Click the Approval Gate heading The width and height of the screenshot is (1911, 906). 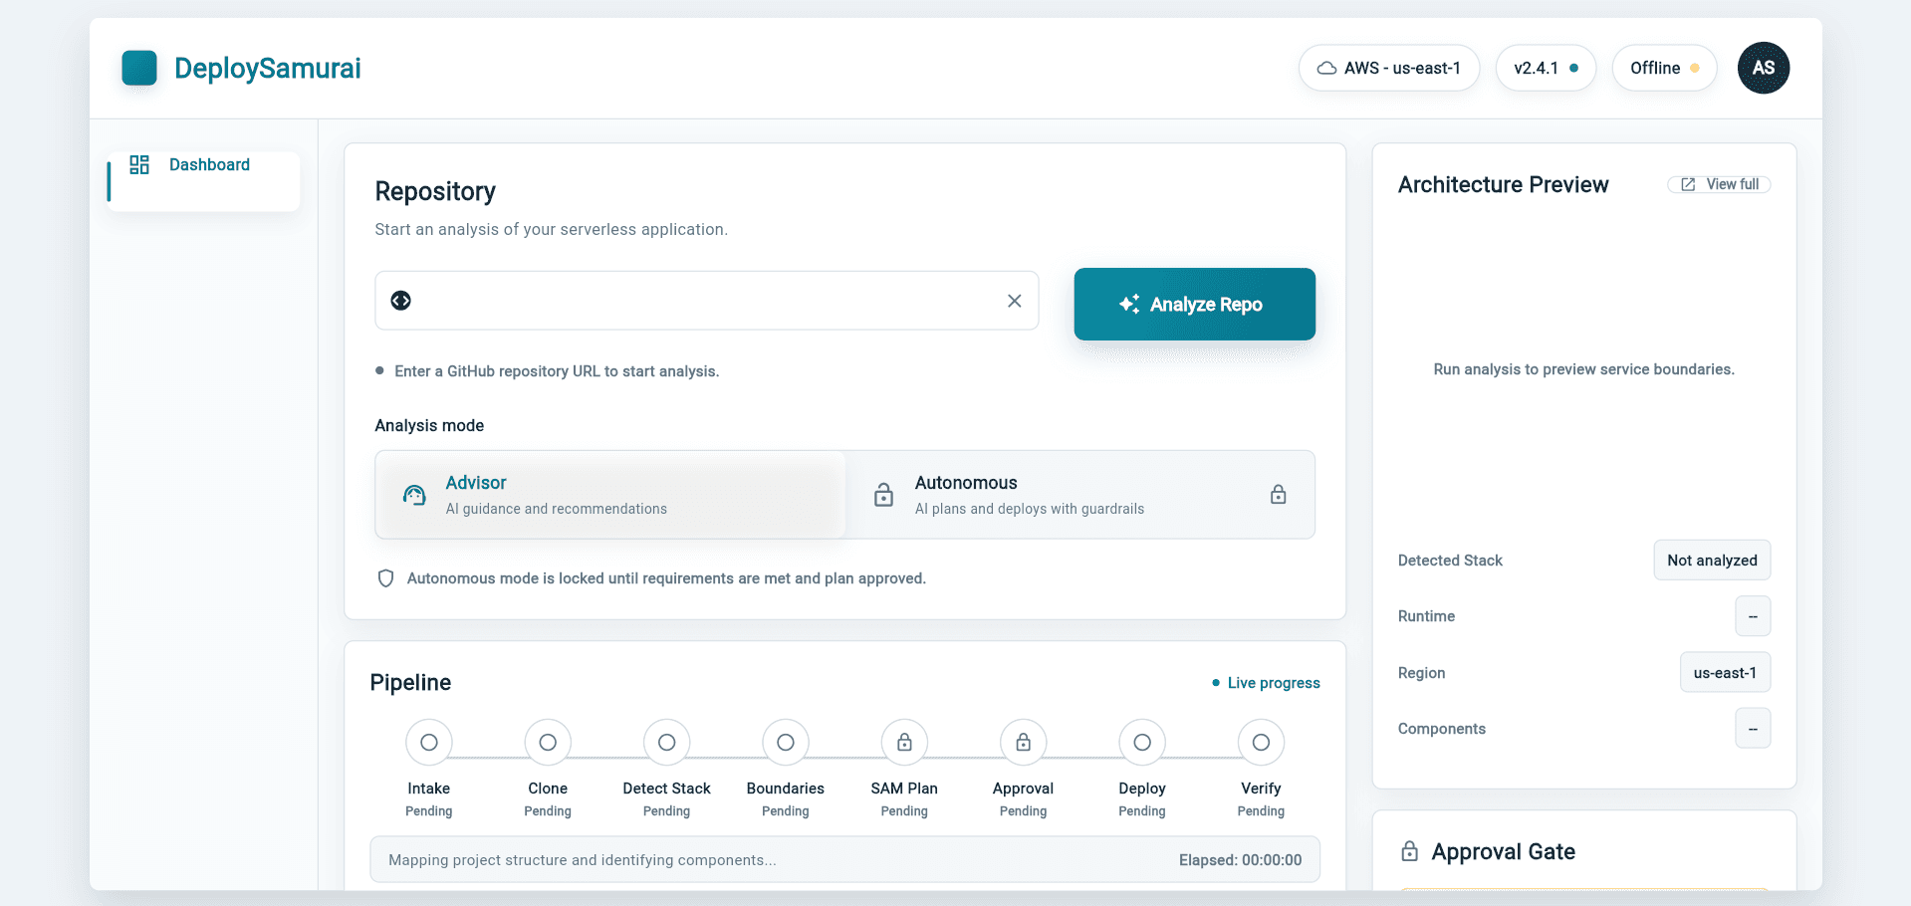[x=1503, y=851]
